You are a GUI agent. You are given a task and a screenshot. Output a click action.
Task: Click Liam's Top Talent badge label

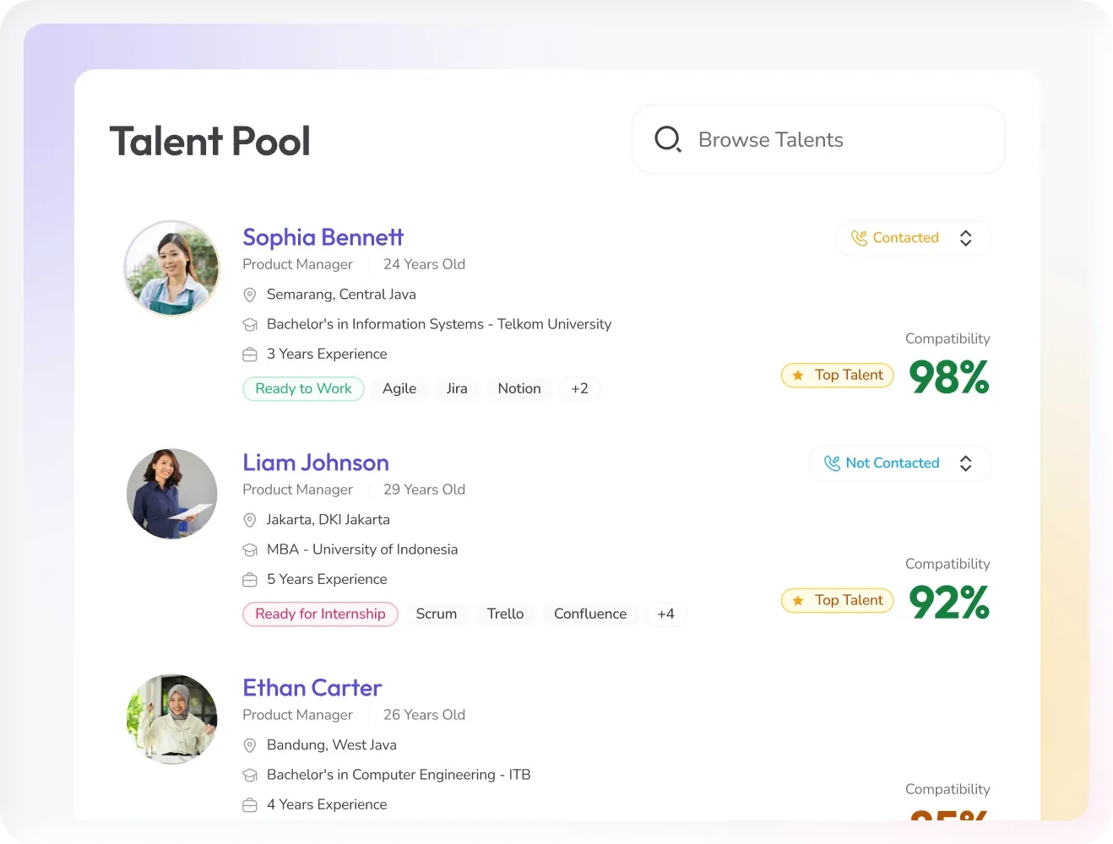point(849,600)
